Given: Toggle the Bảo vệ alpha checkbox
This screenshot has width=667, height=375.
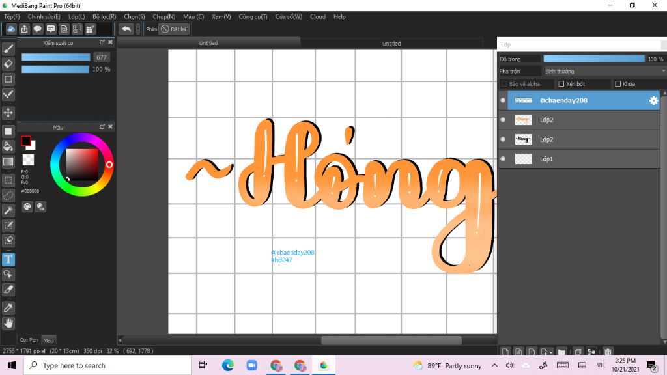Looking at the screenshot, I should [x=504, y=84].
